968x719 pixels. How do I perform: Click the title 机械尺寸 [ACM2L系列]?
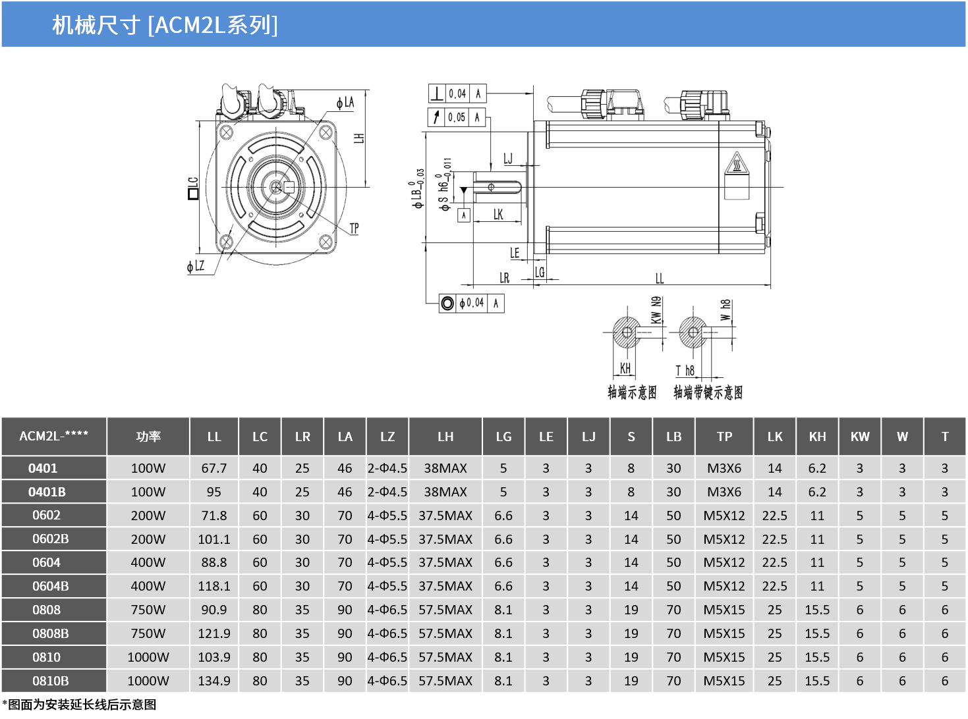[x=165, y=25]
